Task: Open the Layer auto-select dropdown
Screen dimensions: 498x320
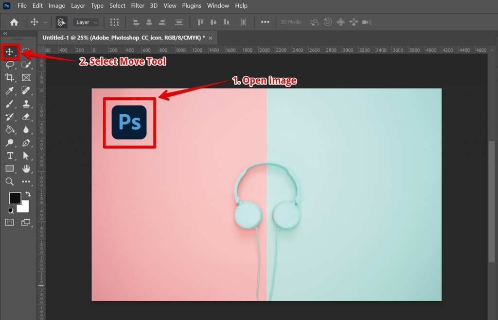Action: pos(87,22)
